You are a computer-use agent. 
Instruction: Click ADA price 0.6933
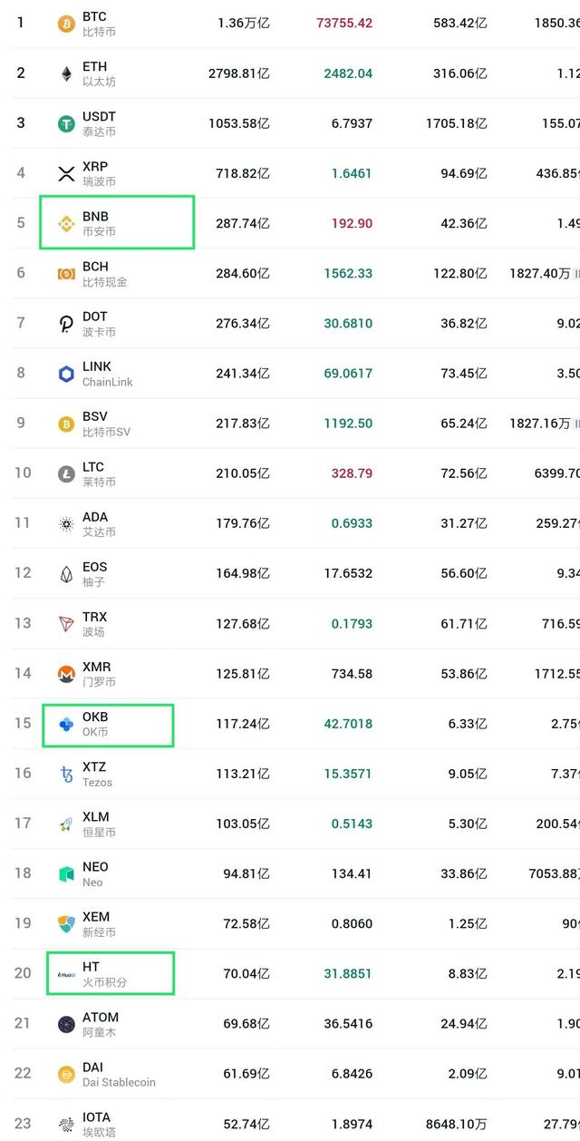point(352,523)
